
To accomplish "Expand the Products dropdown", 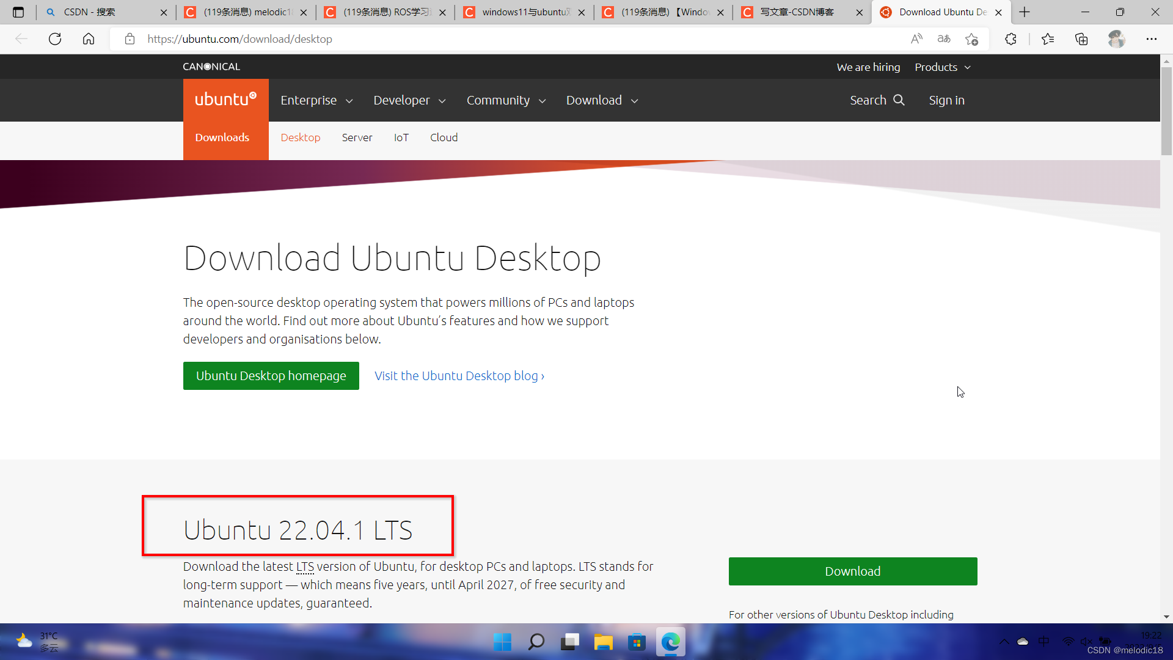I will click(943, 67).
